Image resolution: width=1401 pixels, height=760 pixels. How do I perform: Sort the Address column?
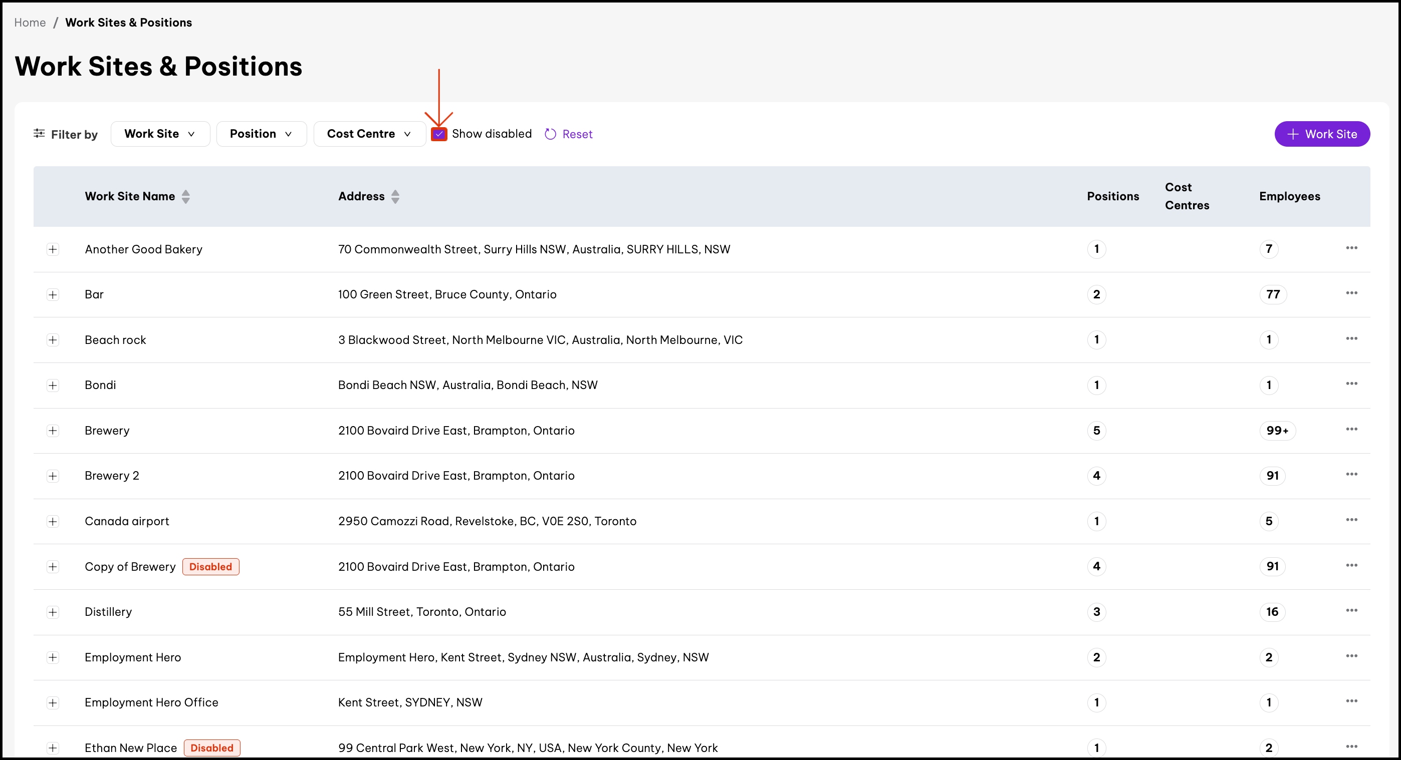click(x=395, y=197)
